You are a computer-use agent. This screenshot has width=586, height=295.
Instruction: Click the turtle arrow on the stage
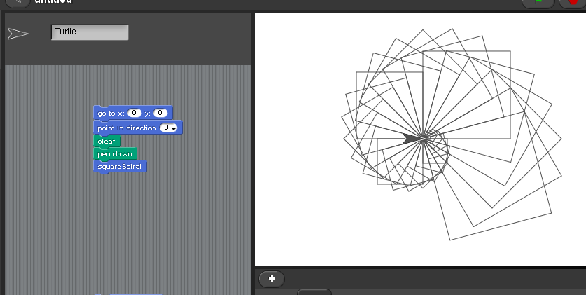click(x=412, y=138)
